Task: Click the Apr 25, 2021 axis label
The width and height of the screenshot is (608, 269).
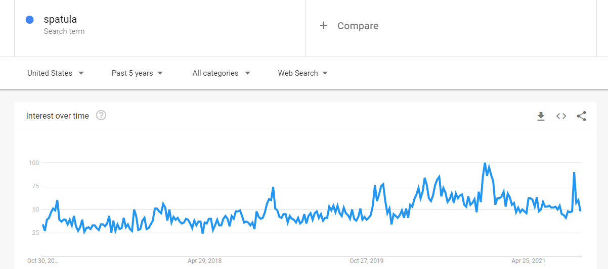Action: click(529, 261)
